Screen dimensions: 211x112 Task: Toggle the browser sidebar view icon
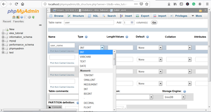click(x=181, y=4)
